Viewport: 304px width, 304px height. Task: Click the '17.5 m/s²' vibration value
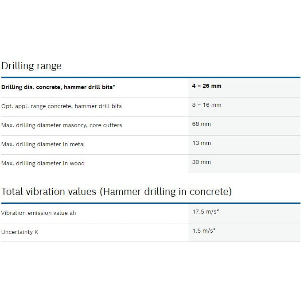[x=206, y=212]
